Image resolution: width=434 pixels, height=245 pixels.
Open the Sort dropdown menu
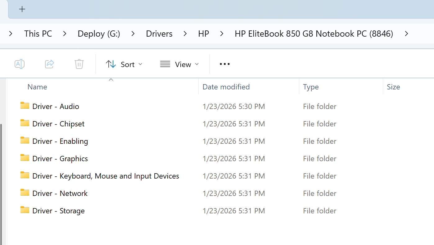(124, 64)
